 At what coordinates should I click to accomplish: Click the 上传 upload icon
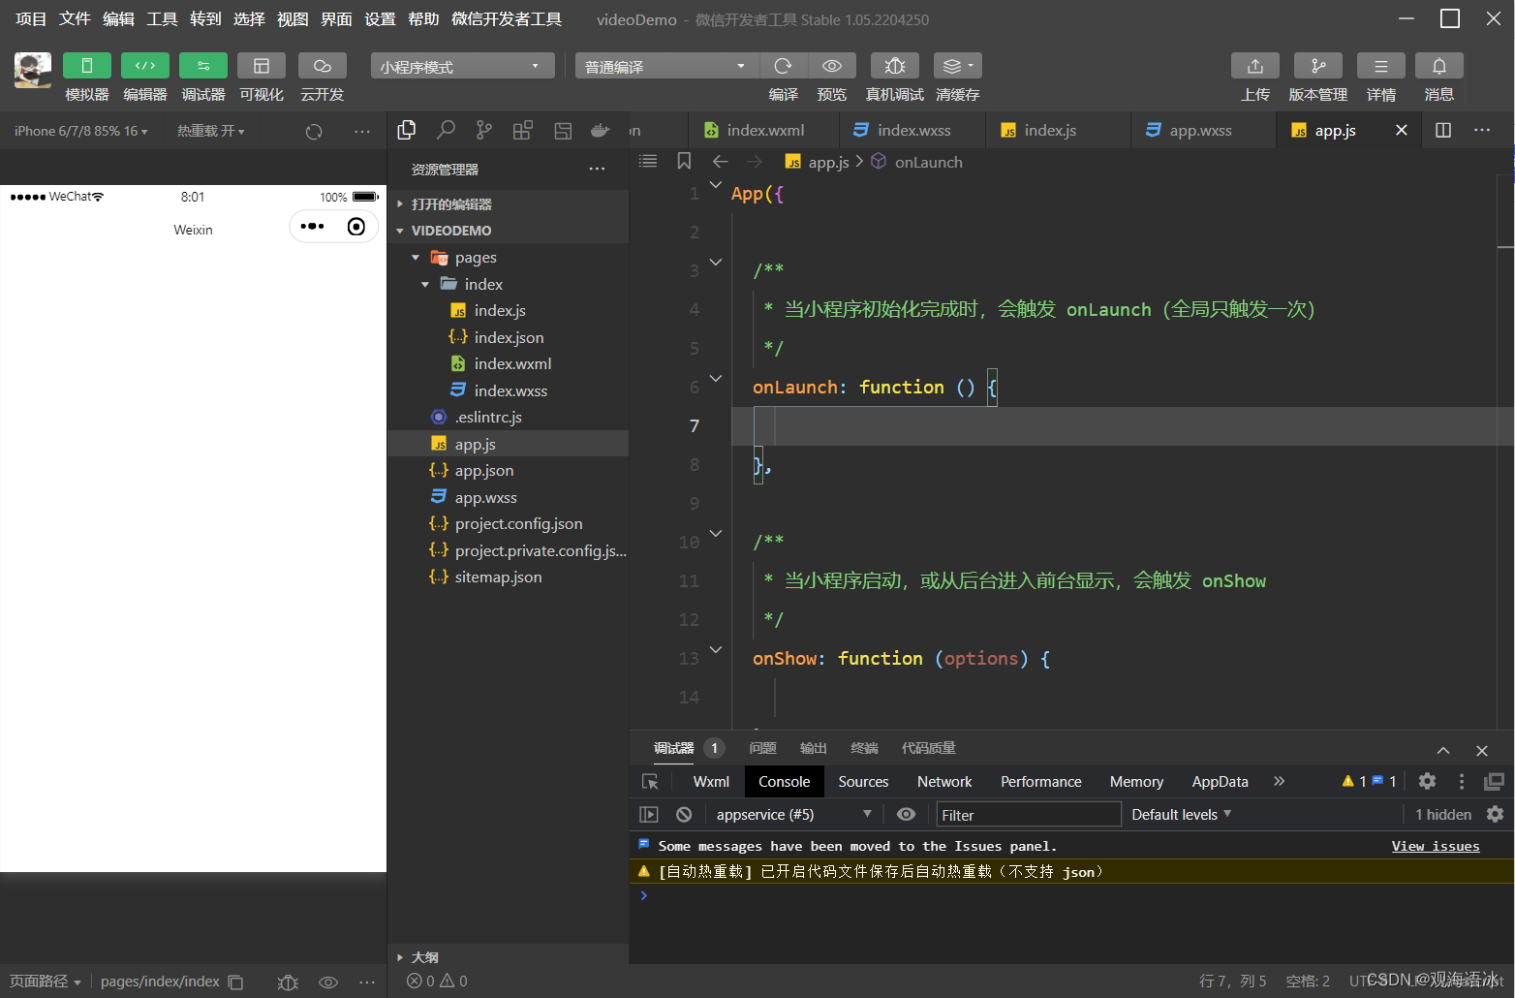pos(1254,65)
